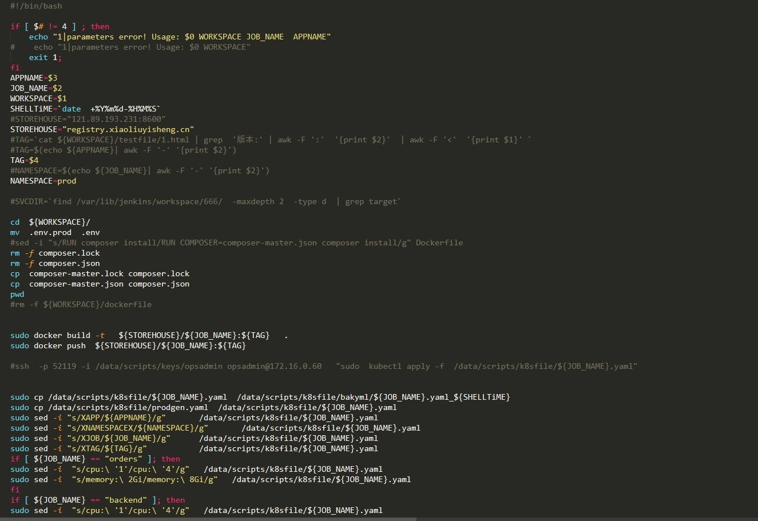This screenshot has height=521, width=758.
Task: Click the if JOB_NAME equals "orders" line
Action: [x=95, y=459]
